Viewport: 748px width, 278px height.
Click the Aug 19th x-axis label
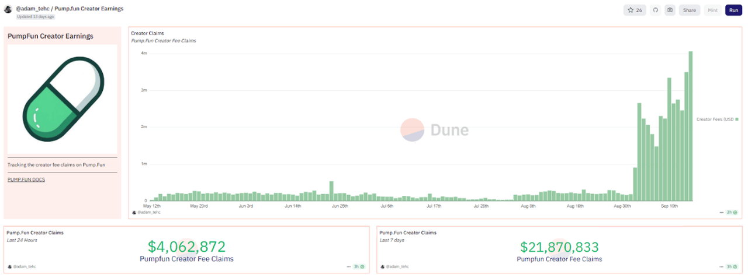coord(575,206)
